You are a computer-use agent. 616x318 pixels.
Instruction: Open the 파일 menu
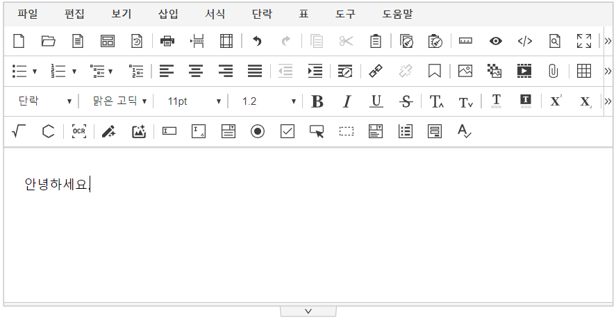click(x=28, y=13)
